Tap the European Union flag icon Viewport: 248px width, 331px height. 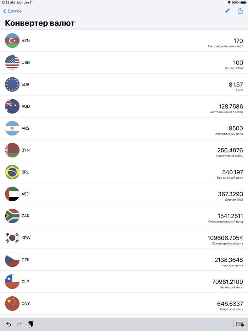(12, 85)
